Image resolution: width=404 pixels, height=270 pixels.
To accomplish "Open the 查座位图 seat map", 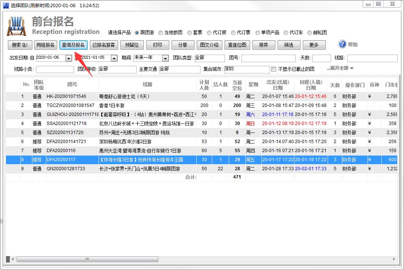I will (x=237, y=45).
